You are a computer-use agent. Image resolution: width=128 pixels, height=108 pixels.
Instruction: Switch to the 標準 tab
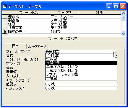pyautogui.click(x=15, y=46)
